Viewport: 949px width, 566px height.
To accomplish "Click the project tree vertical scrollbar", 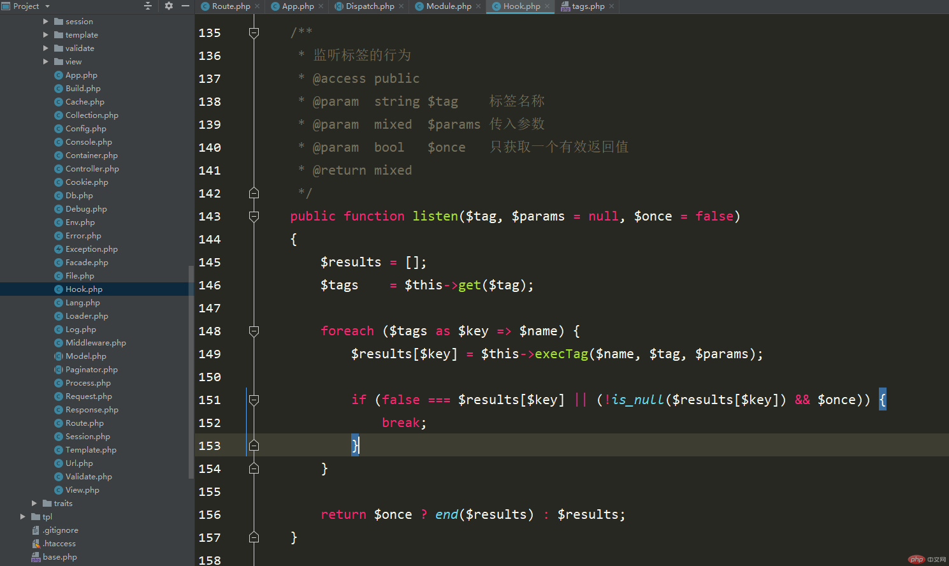I will click(x=191, y=372).
